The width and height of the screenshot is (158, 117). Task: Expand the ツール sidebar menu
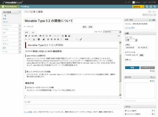click(x=20, y=52)
